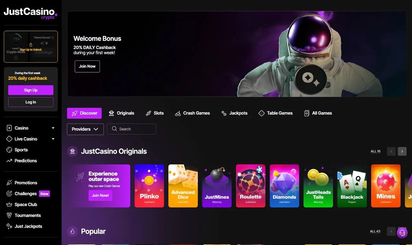
Task: Select the Discover tab
Action: [x=84, y=113]
